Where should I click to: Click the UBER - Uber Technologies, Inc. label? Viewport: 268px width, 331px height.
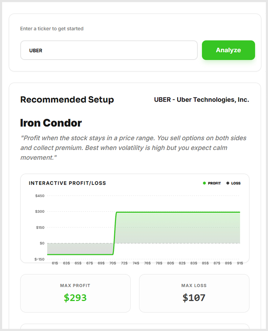pos(201,100)
